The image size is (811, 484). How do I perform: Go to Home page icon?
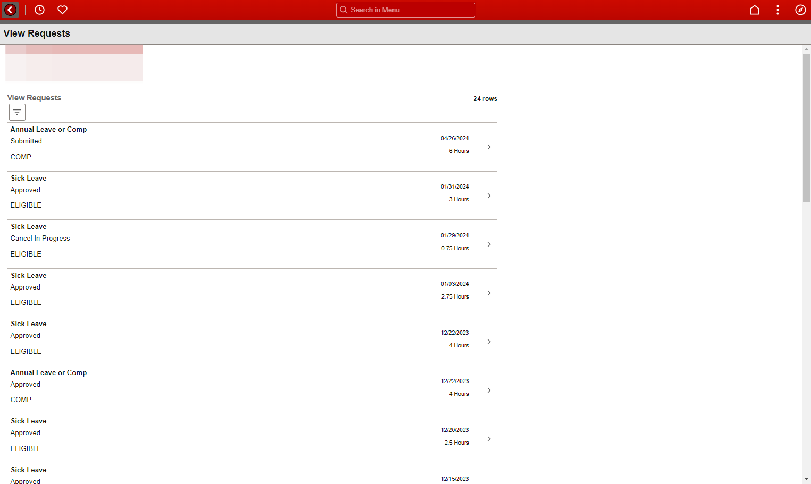[754, 10]
